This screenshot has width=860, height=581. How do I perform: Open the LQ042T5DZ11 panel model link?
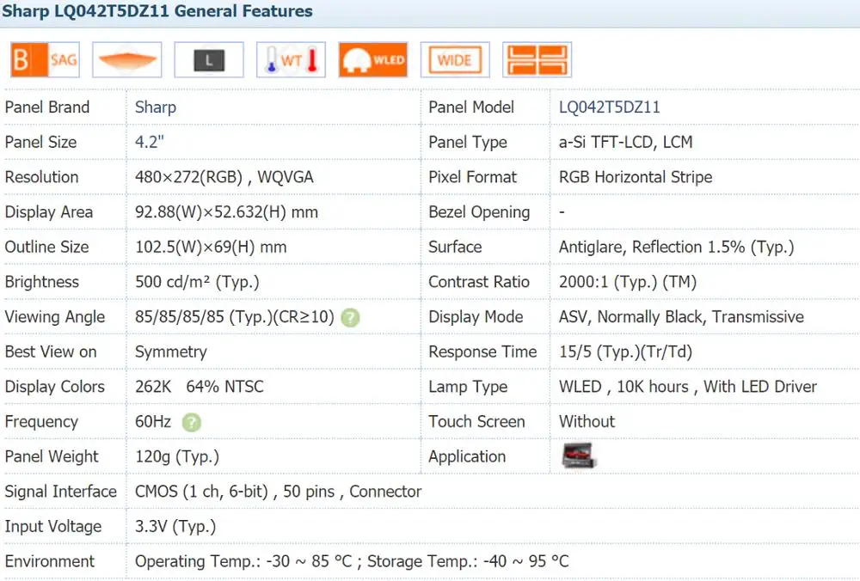610,107
